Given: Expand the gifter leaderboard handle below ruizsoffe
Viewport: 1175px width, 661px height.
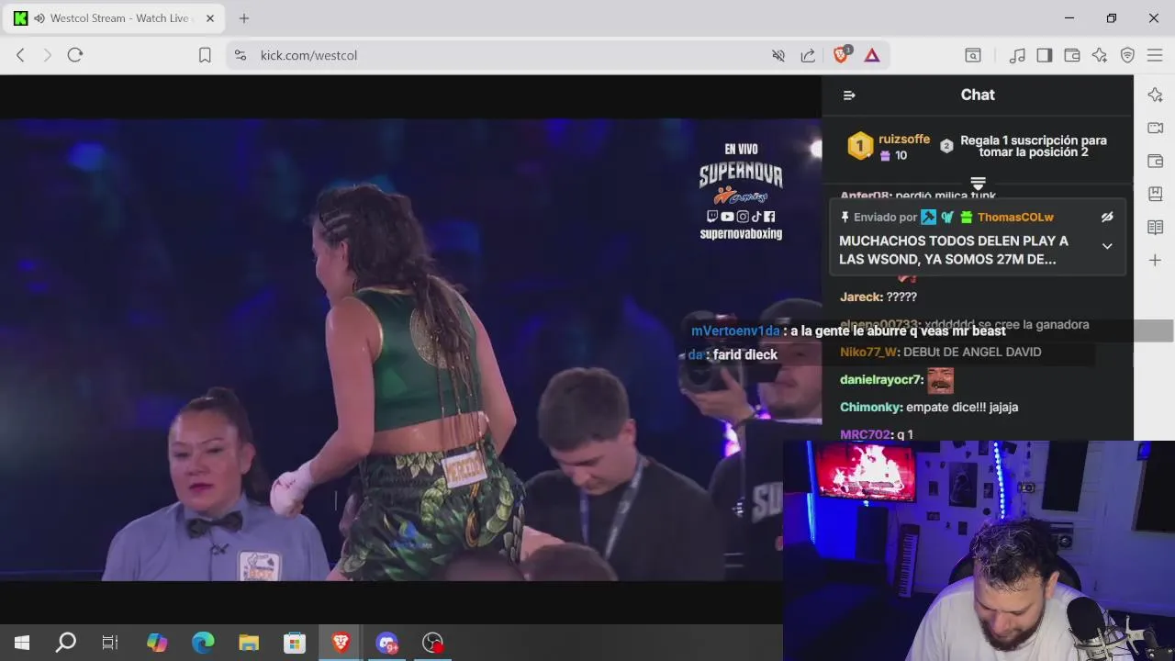Looking at the screenshot, I should coord(978,183).
